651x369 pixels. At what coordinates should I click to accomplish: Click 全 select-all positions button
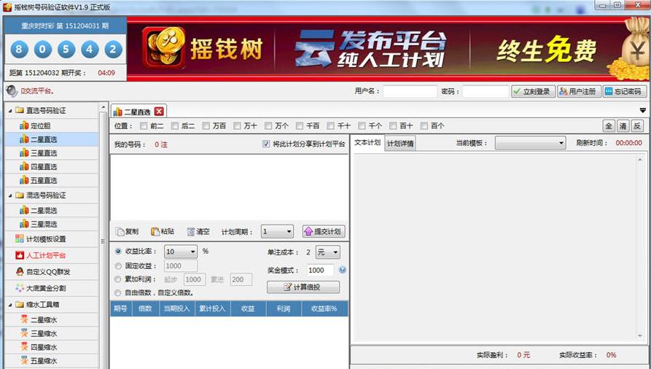[x=609, y=126]
